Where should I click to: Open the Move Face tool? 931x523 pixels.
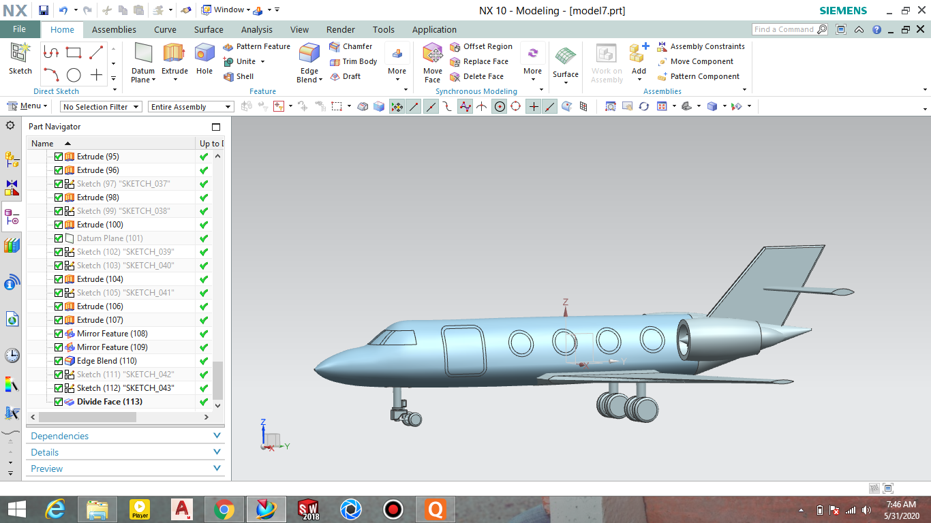(x=433, y=63)
